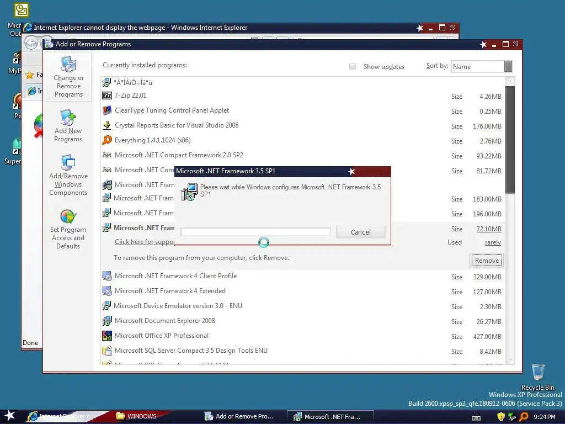Image resolution: width=565 pixels, height=424 pixels.
Task: Click the 7-Zip 22.01 program icon
Action: pyautogui.click(x=107, y=96)
